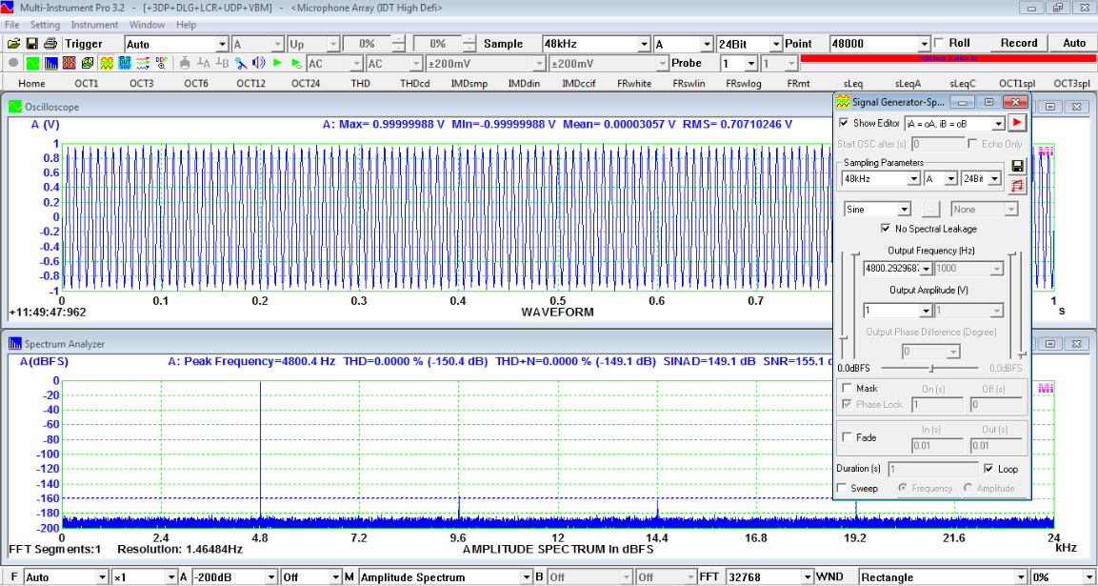Open the Data Logger icon
This screenshot has height=586, width=1098.
coord(143,63)
